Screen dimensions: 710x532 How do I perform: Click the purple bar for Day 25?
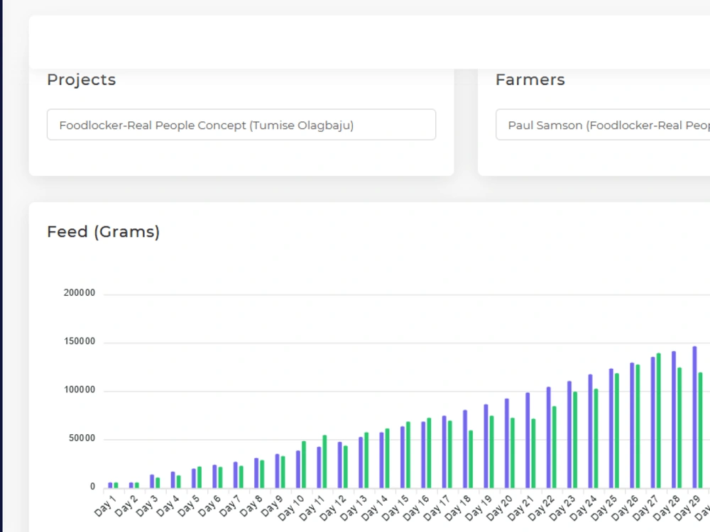click(611, 428)
